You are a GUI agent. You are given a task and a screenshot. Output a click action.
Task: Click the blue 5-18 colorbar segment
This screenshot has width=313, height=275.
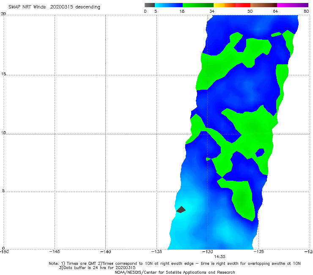click(169, 5)
